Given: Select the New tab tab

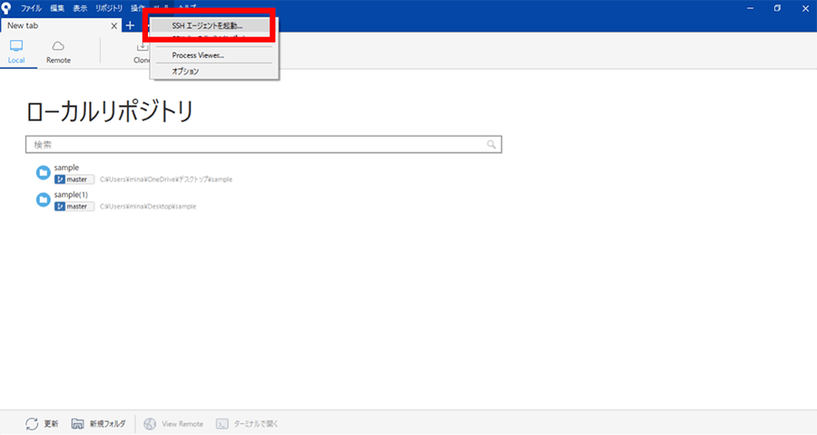Looking at the screenshot, I should click(61, 25).
